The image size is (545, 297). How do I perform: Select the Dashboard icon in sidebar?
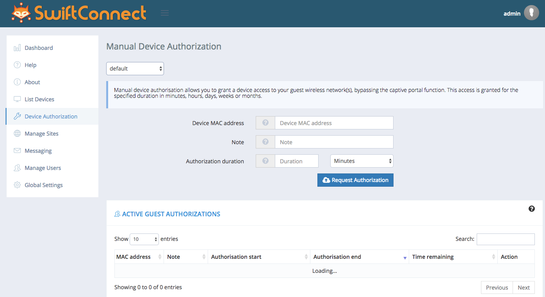17,48
